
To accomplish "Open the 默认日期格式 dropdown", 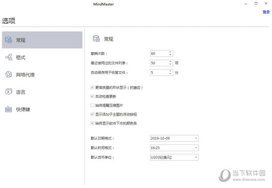I will coord(174,138).
